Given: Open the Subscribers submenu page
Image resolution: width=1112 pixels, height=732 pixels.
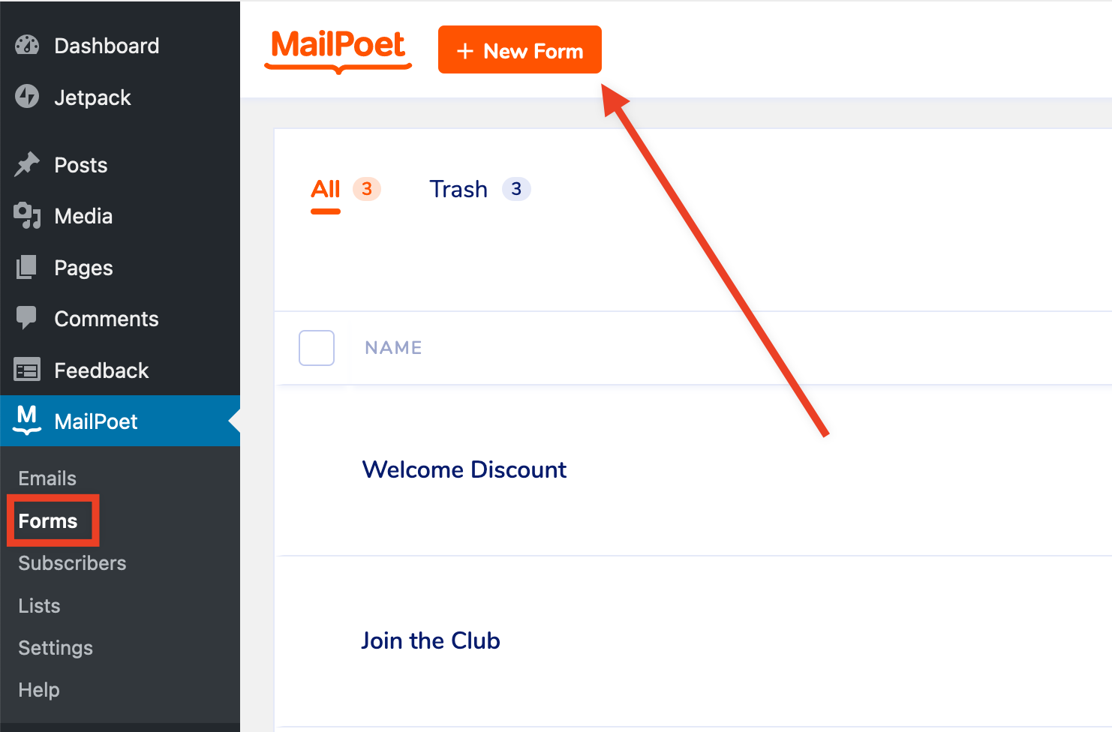Looking at the screenshot, I should pos(72,563).
